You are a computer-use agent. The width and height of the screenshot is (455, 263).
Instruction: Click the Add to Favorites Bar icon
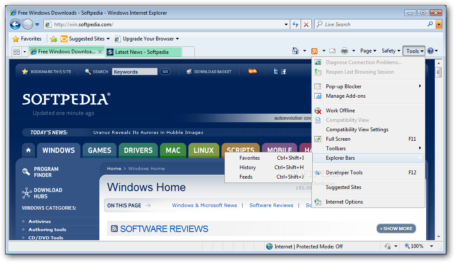click(54, 39)
